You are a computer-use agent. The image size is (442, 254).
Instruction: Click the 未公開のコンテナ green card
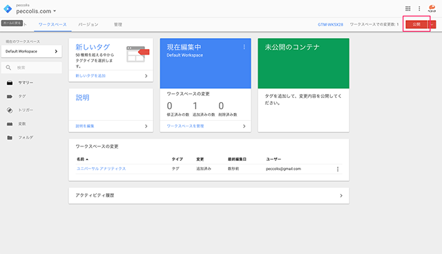point(303,63)
